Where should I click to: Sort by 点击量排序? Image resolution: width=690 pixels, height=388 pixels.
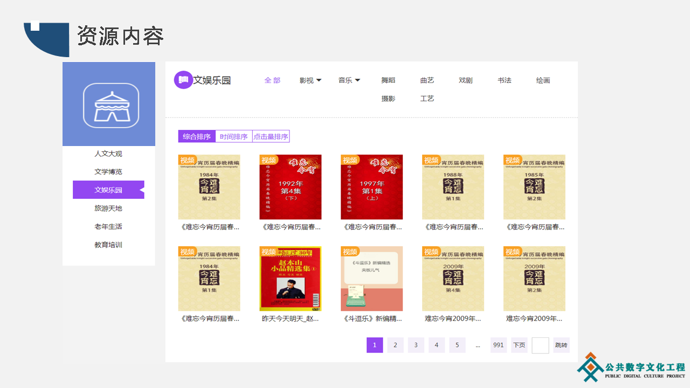coord(271,136)
